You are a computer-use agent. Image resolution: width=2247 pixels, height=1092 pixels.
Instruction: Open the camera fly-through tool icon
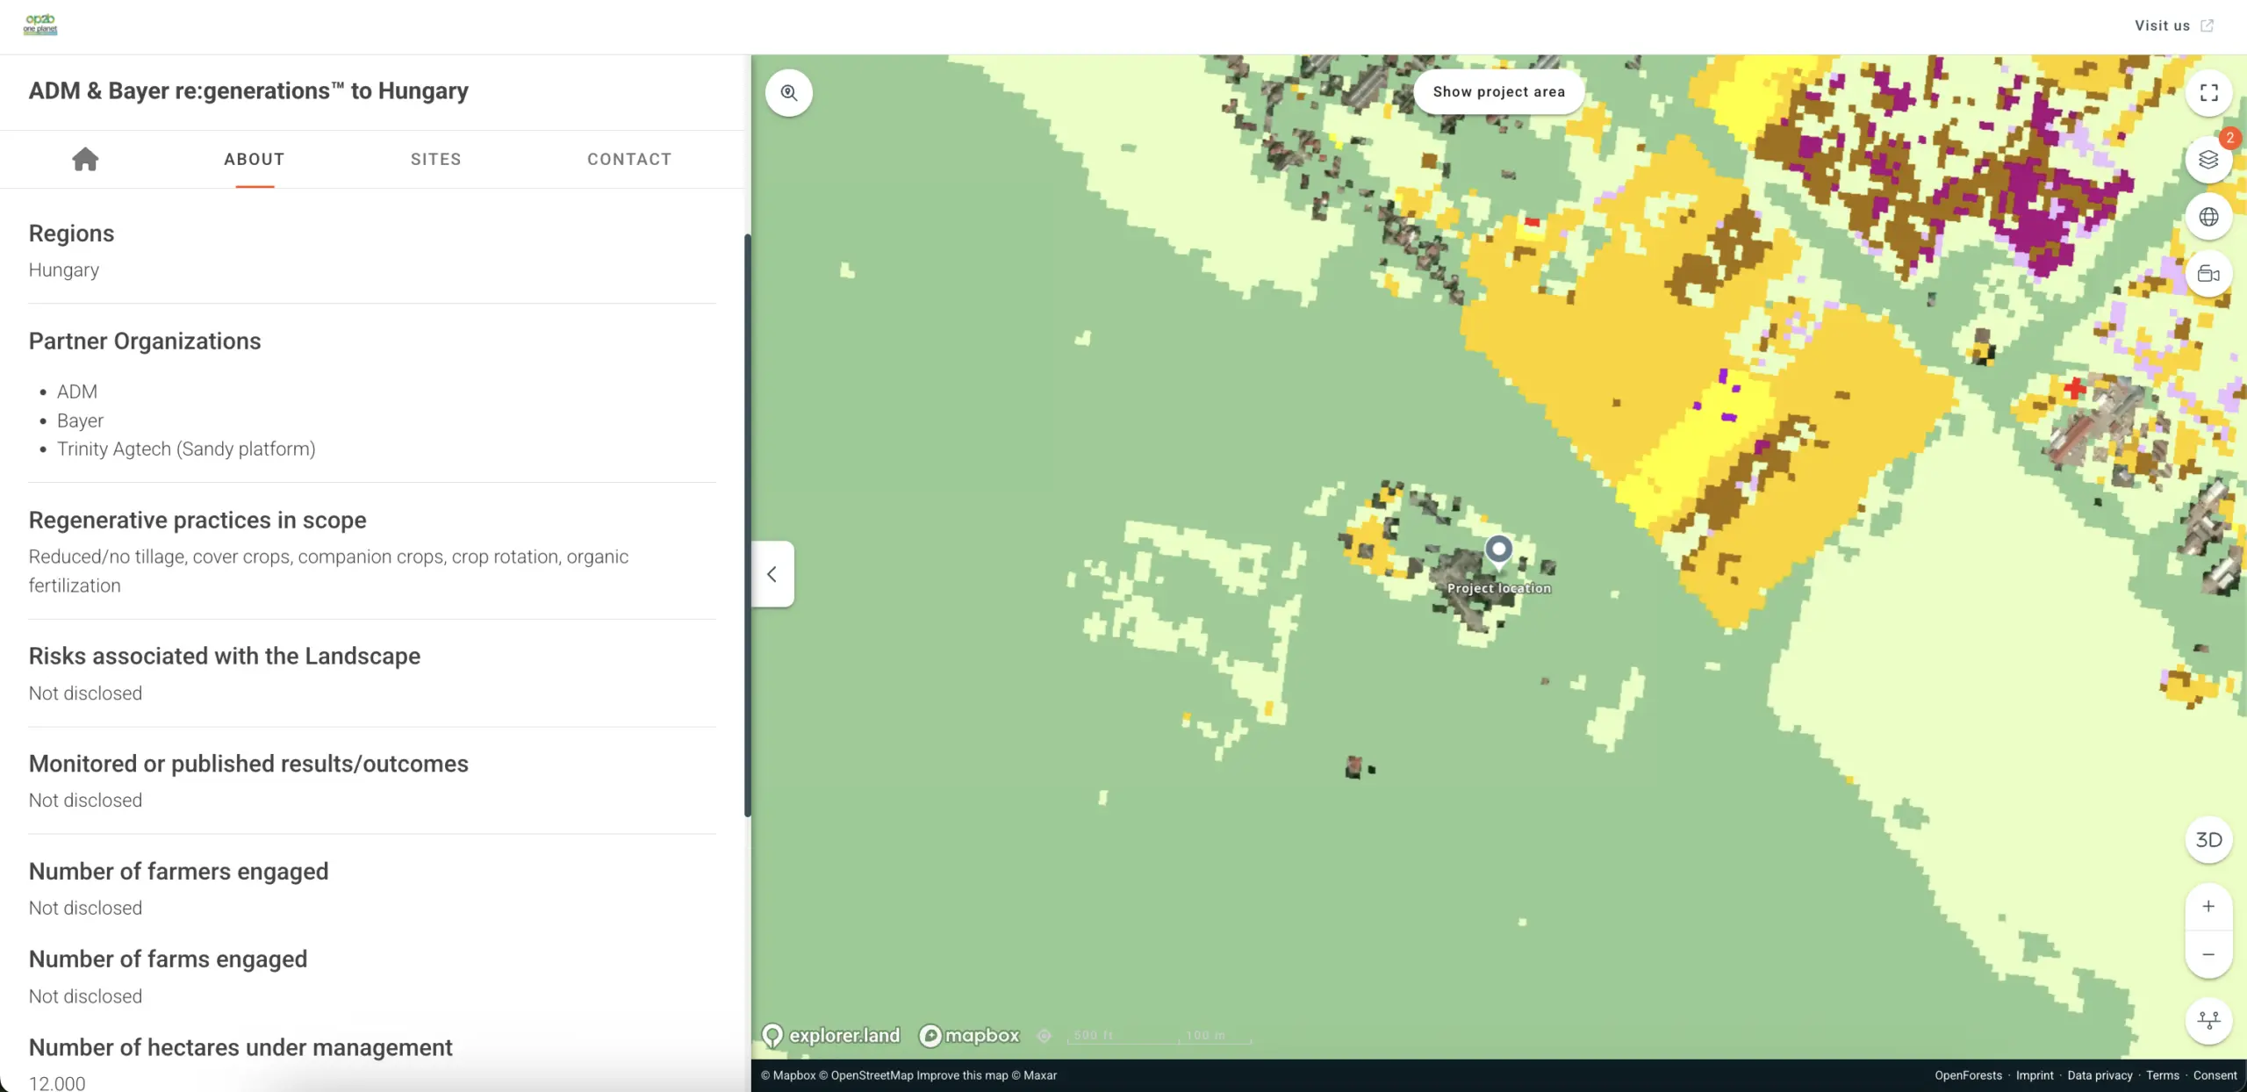2208,274
